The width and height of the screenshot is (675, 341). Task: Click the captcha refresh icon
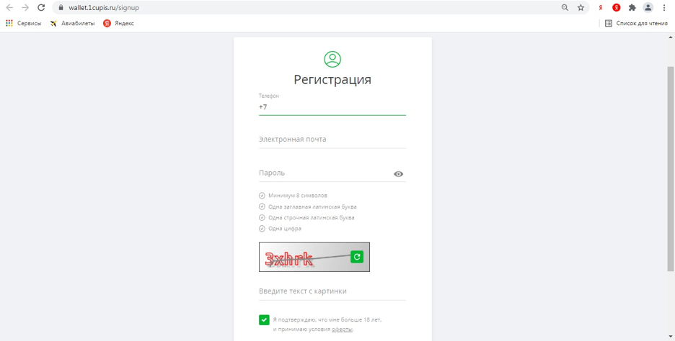pos(357,257)
